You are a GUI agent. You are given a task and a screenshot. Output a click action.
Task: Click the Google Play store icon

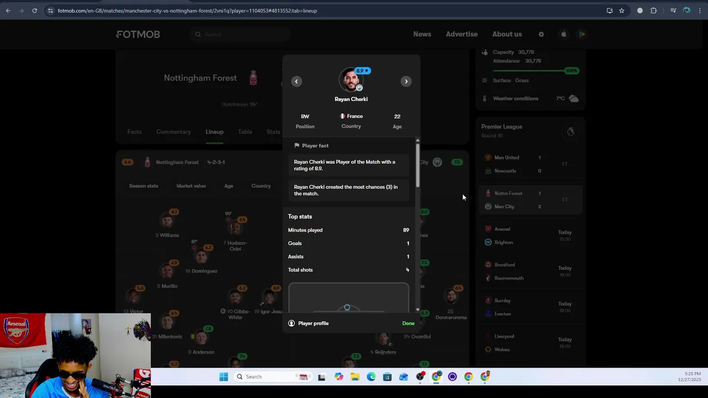click(x=582, y=34)
